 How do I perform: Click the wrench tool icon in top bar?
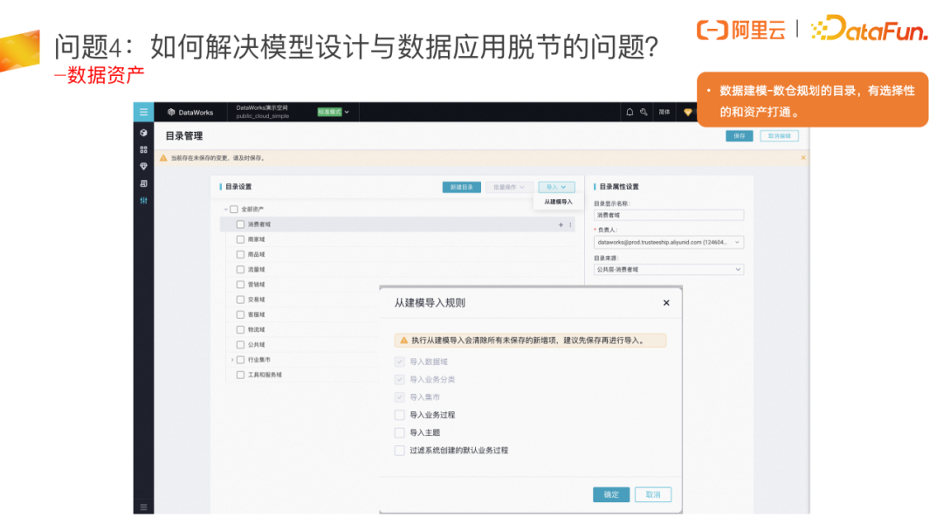[644, 111]
